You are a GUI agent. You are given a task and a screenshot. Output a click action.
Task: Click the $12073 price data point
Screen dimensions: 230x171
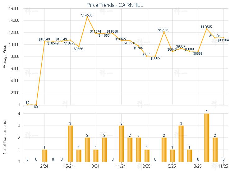(x=164, y=32)
